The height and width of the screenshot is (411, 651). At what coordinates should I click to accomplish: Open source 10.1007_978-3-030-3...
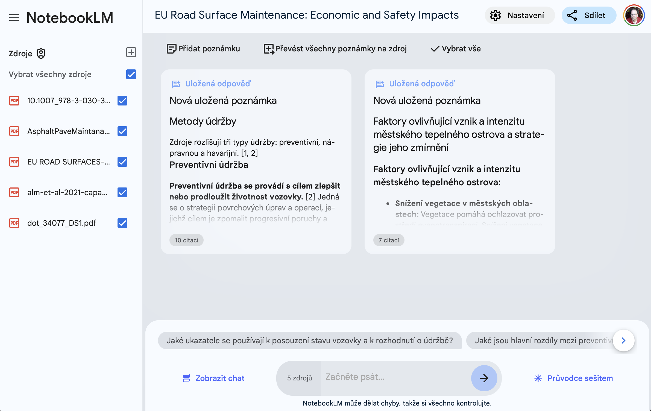pos(69,101)
